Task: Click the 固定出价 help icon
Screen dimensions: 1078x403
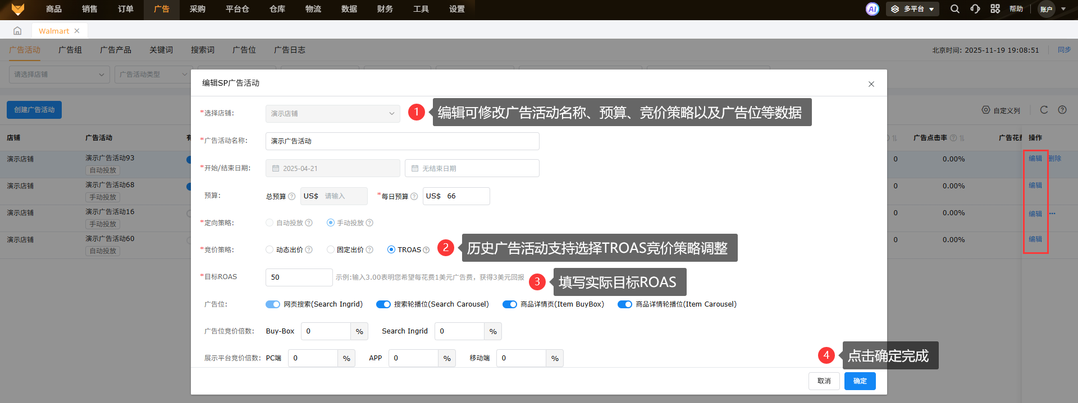Action: point(369,249)
